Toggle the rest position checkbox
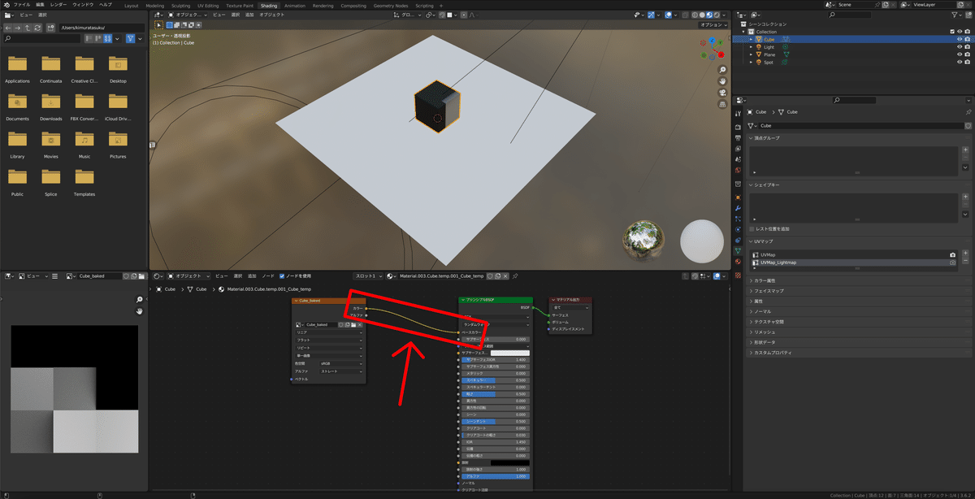Screen dimensions: 975x499 click(753, 228)
